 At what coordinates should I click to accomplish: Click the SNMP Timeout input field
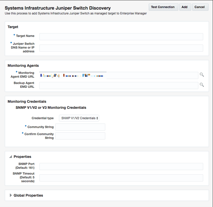click(121, 178)
